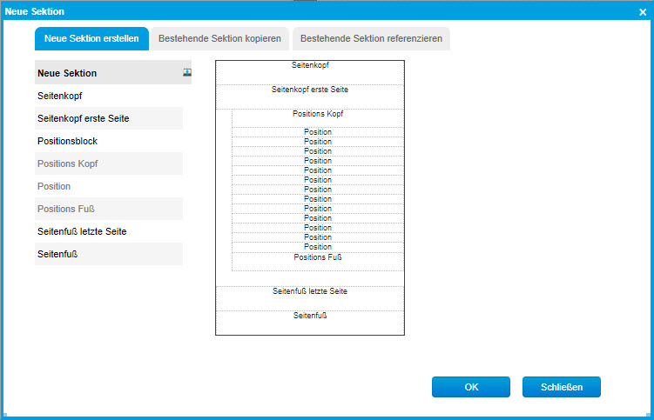The image size is (654, 420).
Task: Switch to Bestehende Sektion kopieren tab
Action: click(x=219, y=39)
